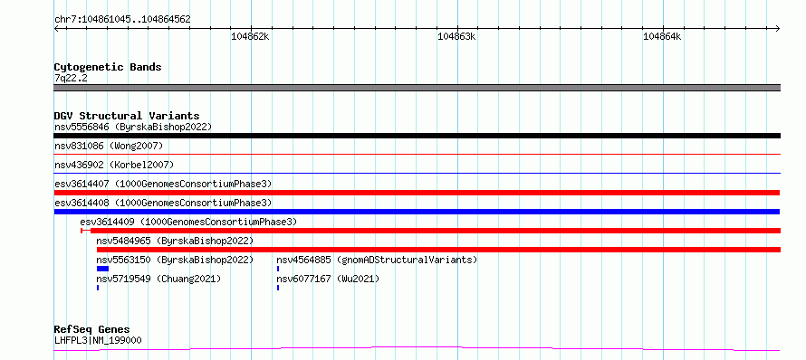Image resolution: width=806 pixels, height=360 pixels.
Task: Click the tiny blue nsv5719549 variant marker
Action: (98, 288)
